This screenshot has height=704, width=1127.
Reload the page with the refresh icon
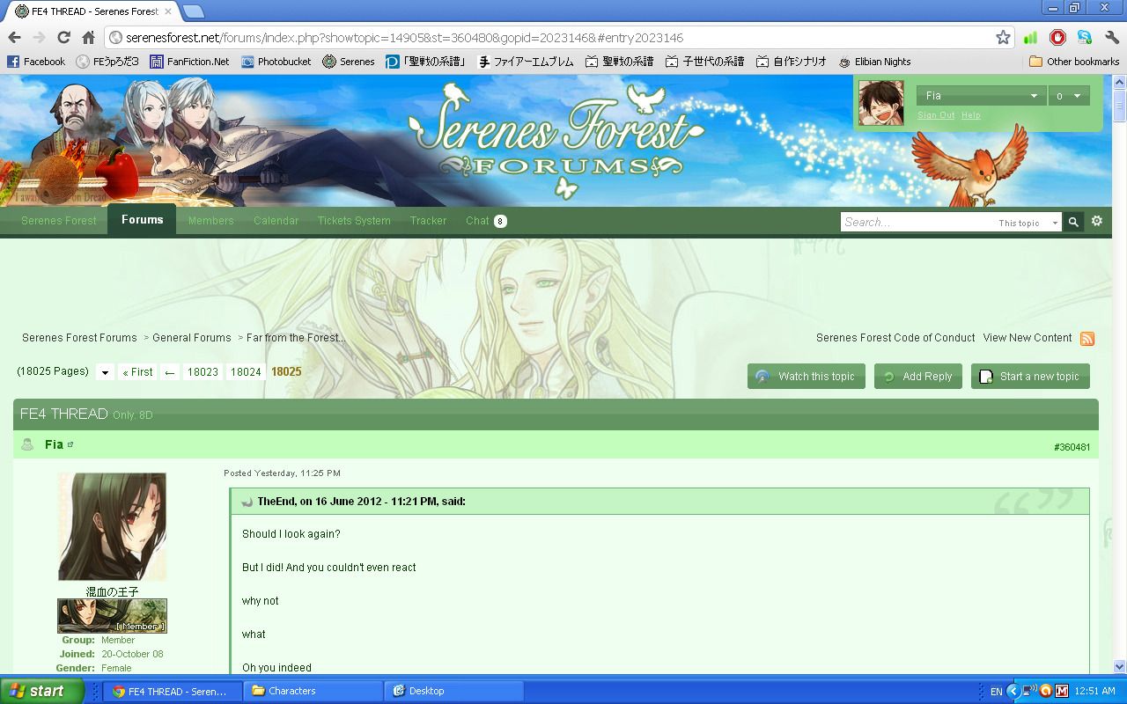click(x=63, y=37)
